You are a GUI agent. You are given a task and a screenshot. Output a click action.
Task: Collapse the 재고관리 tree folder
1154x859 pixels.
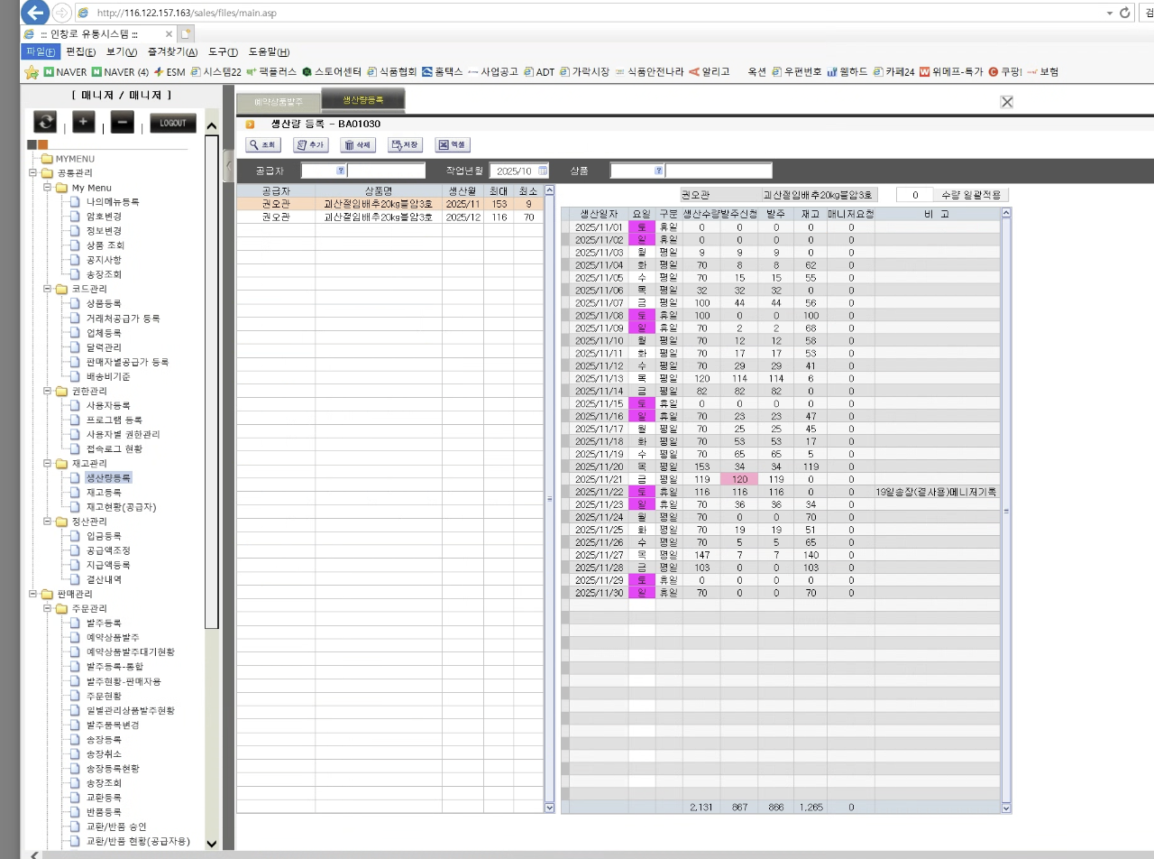pos(48,463)
